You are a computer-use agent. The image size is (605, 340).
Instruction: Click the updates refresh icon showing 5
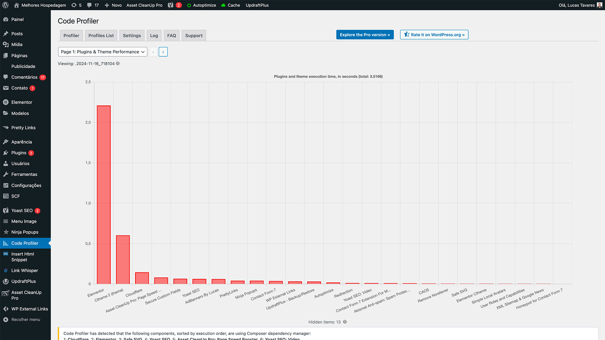74,5
